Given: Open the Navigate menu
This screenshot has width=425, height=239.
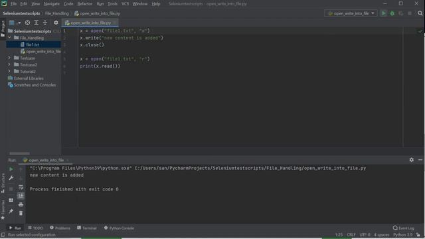Looking at the screenshot, I should (x=52, y=4).
